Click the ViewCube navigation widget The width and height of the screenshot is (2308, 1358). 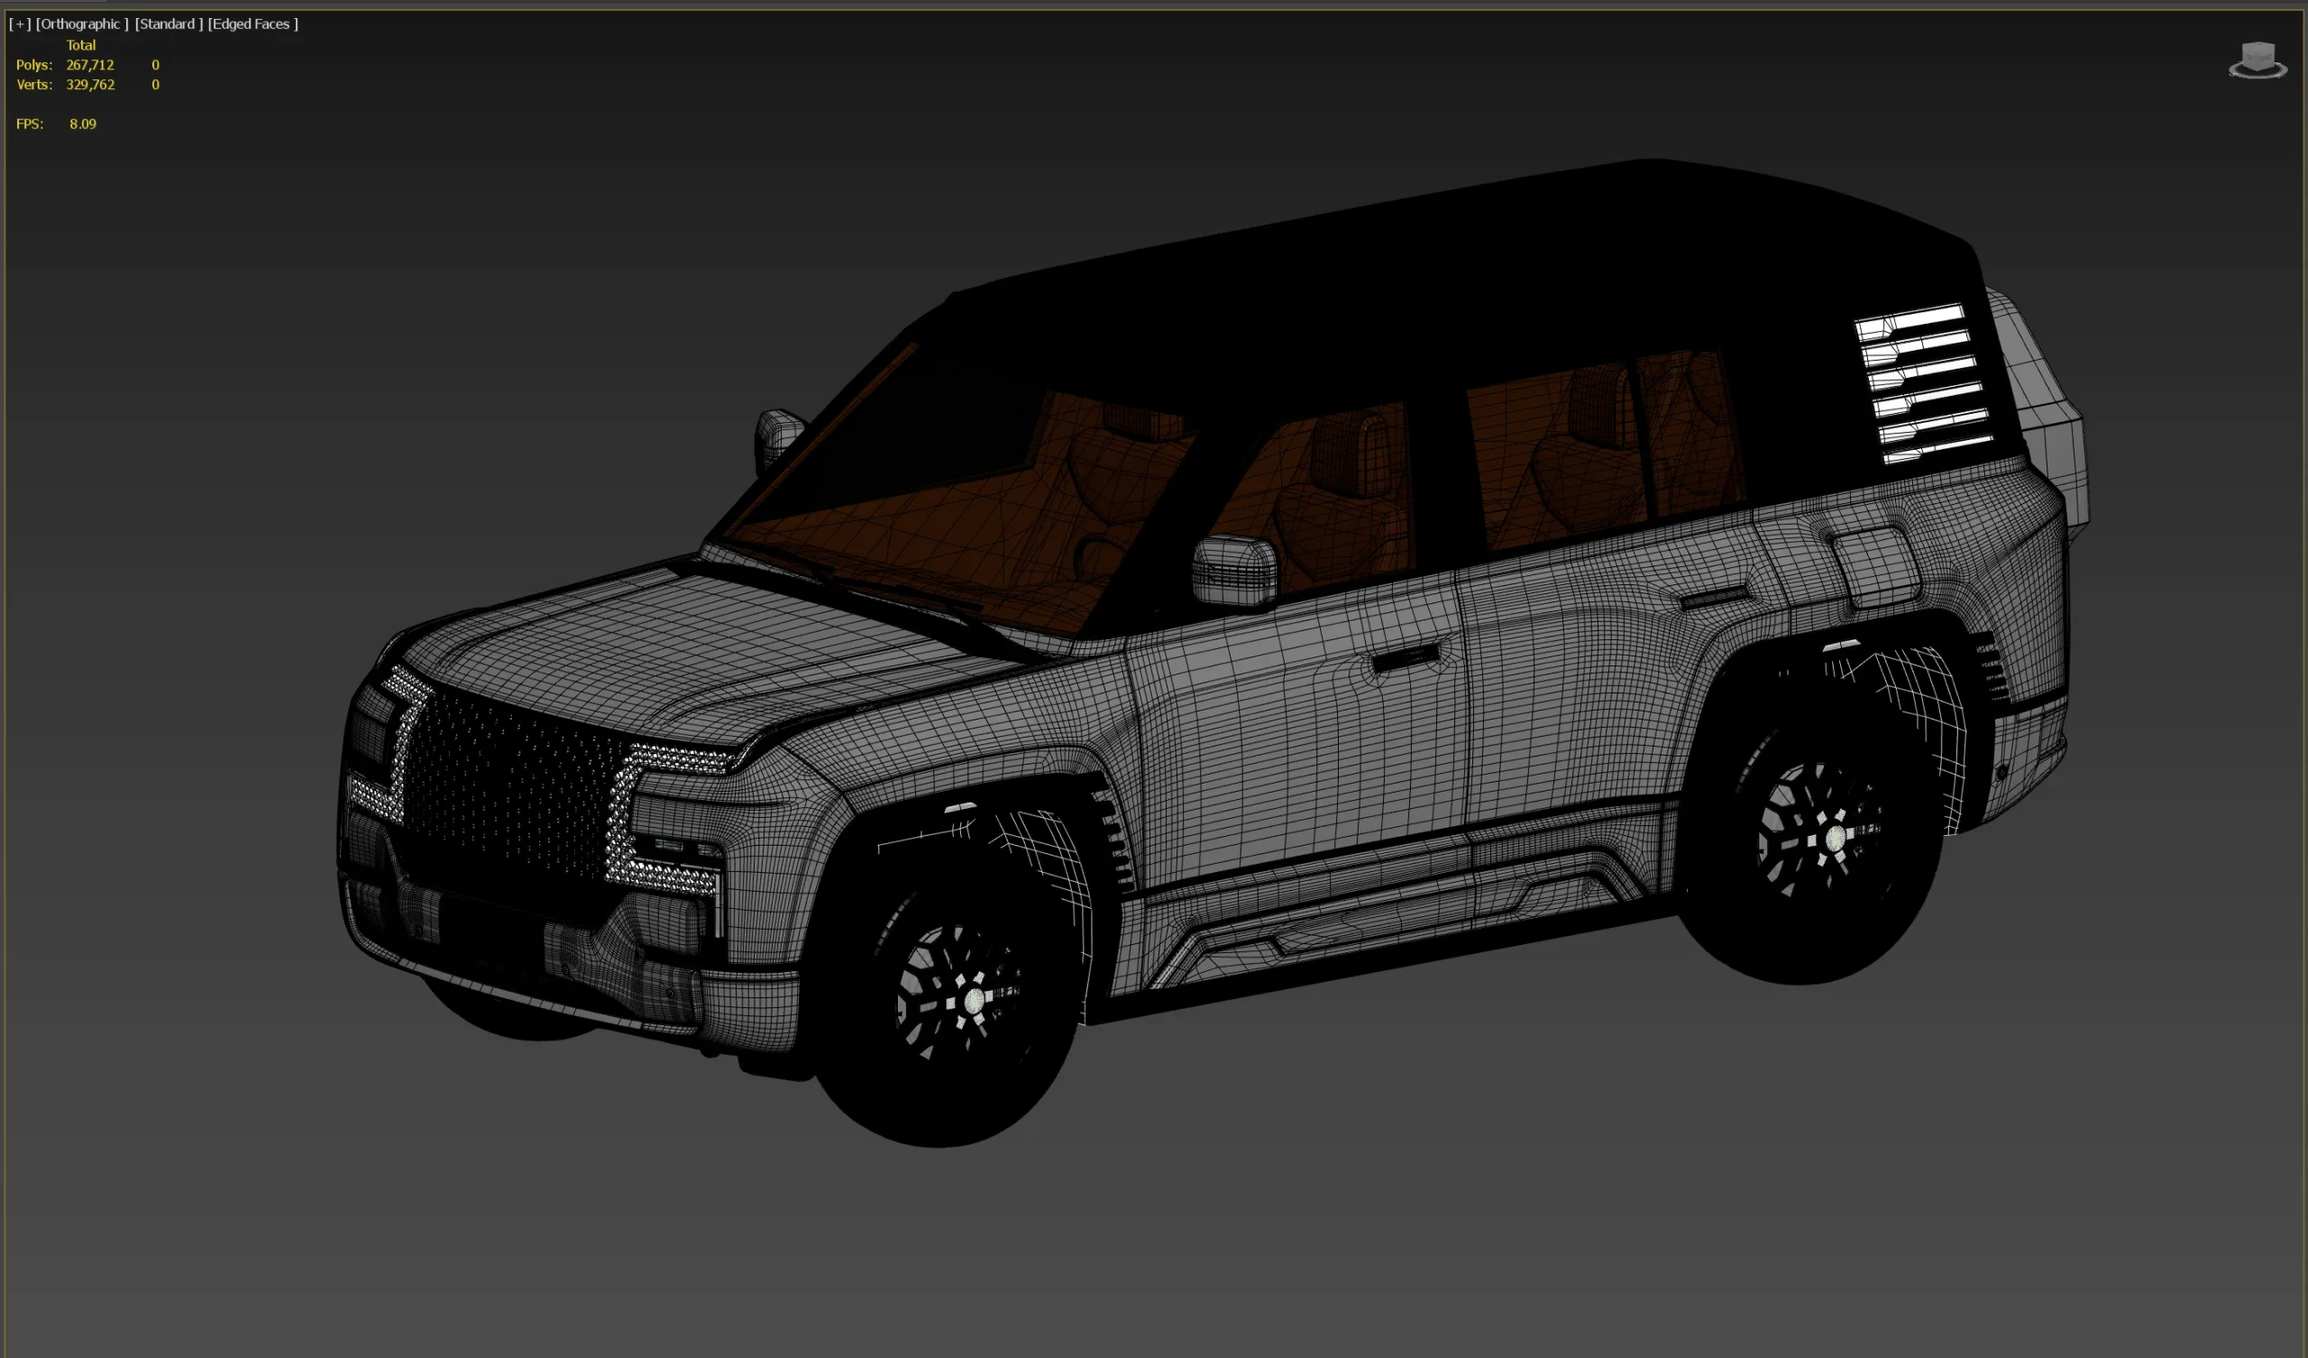pos(2257,60)
